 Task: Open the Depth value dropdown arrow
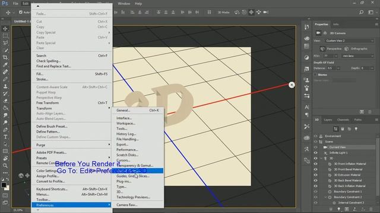click(372, 69)
